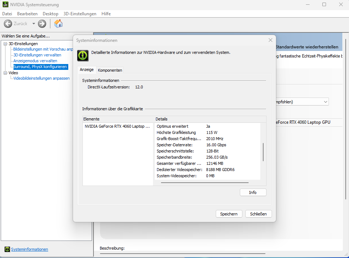
Task: Click the 8188 MB GDDR6 value
Action: pos(220,170)
